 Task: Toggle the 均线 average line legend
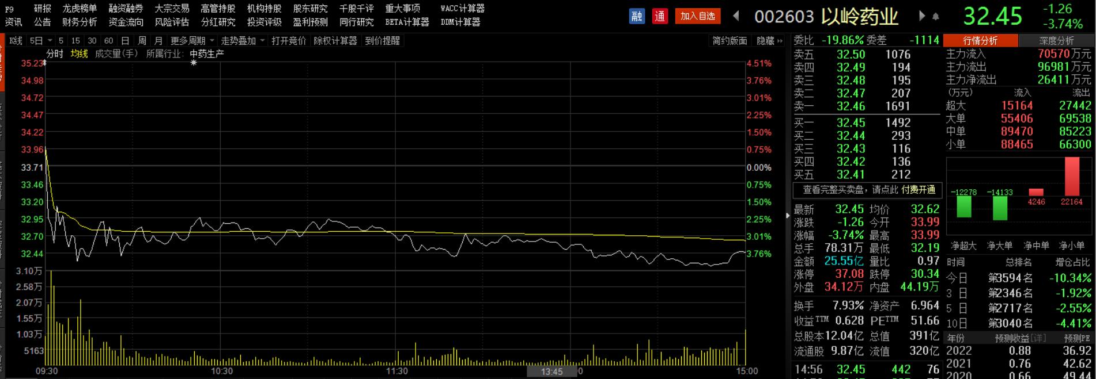[x=79, y=53]
